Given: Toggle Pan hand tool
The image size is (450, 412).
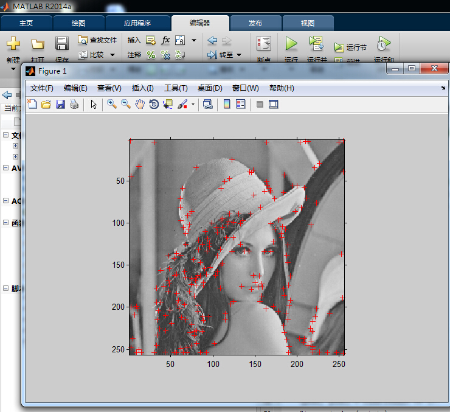Looking at the screenshot, I should pyautogui.click(x=140, y=104).
